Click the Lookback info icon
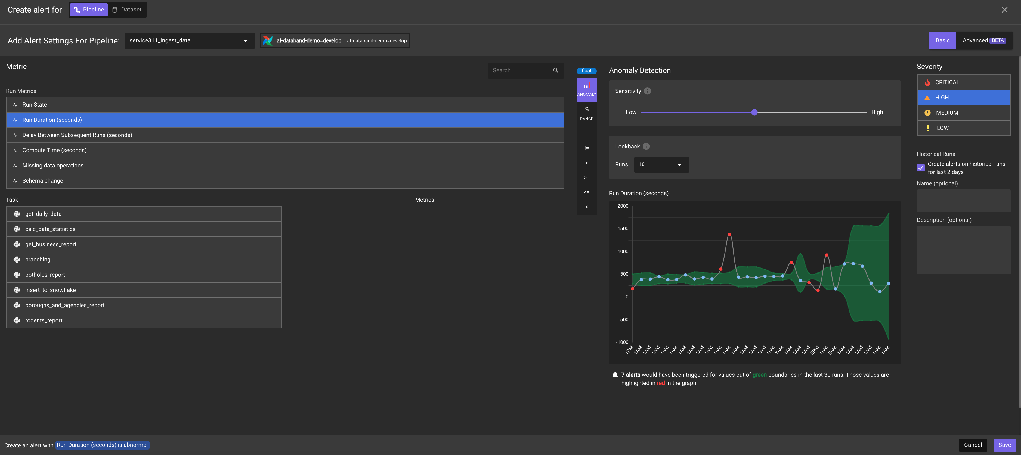Image resolution: width=1021 pixels, height=455 pixels. 646,147
